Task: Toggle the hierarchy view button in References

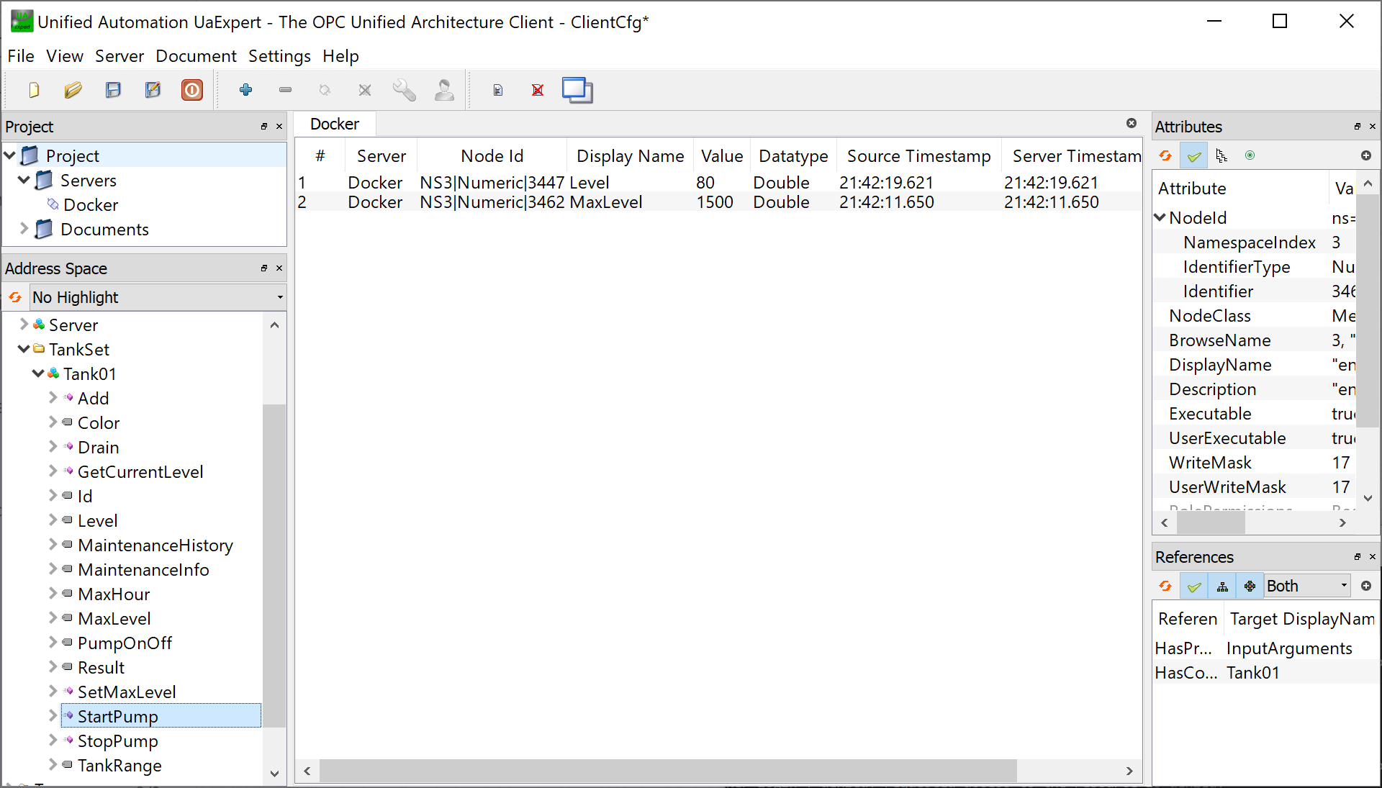Action: click(1222, 587)
